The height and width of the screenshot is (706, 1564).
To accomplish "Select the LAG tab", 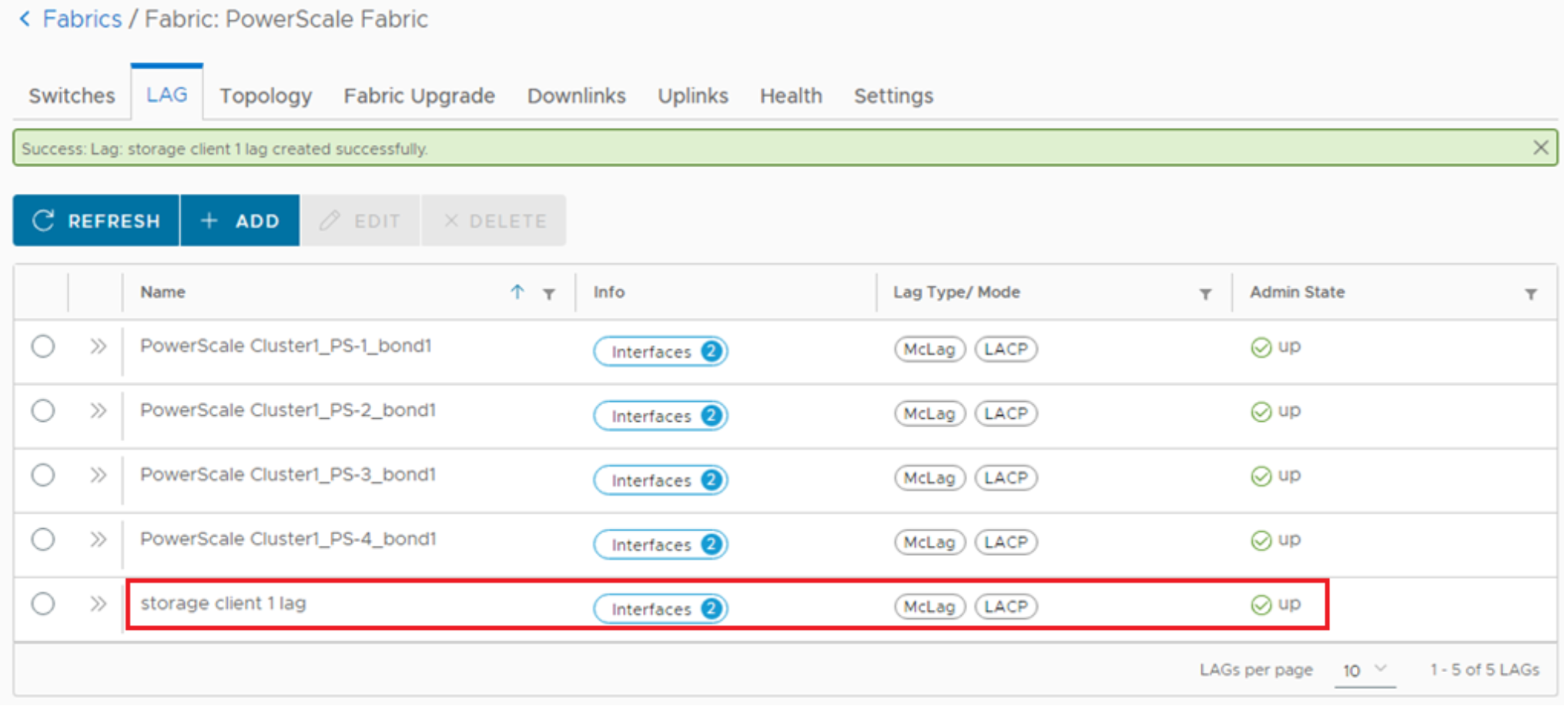I will tap(167, 95).
